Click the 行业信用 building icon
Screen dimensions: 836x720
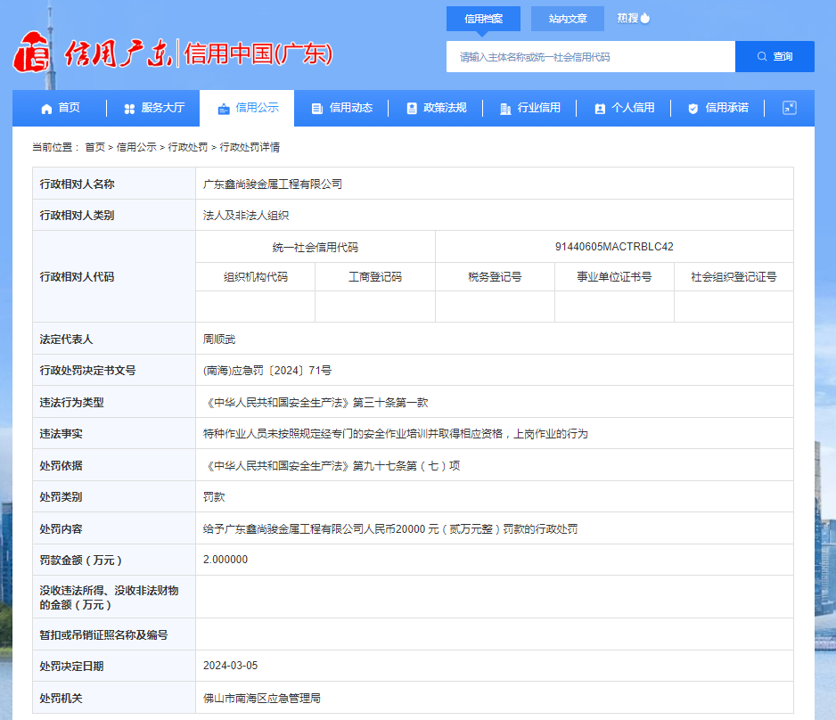pos(505,109)
